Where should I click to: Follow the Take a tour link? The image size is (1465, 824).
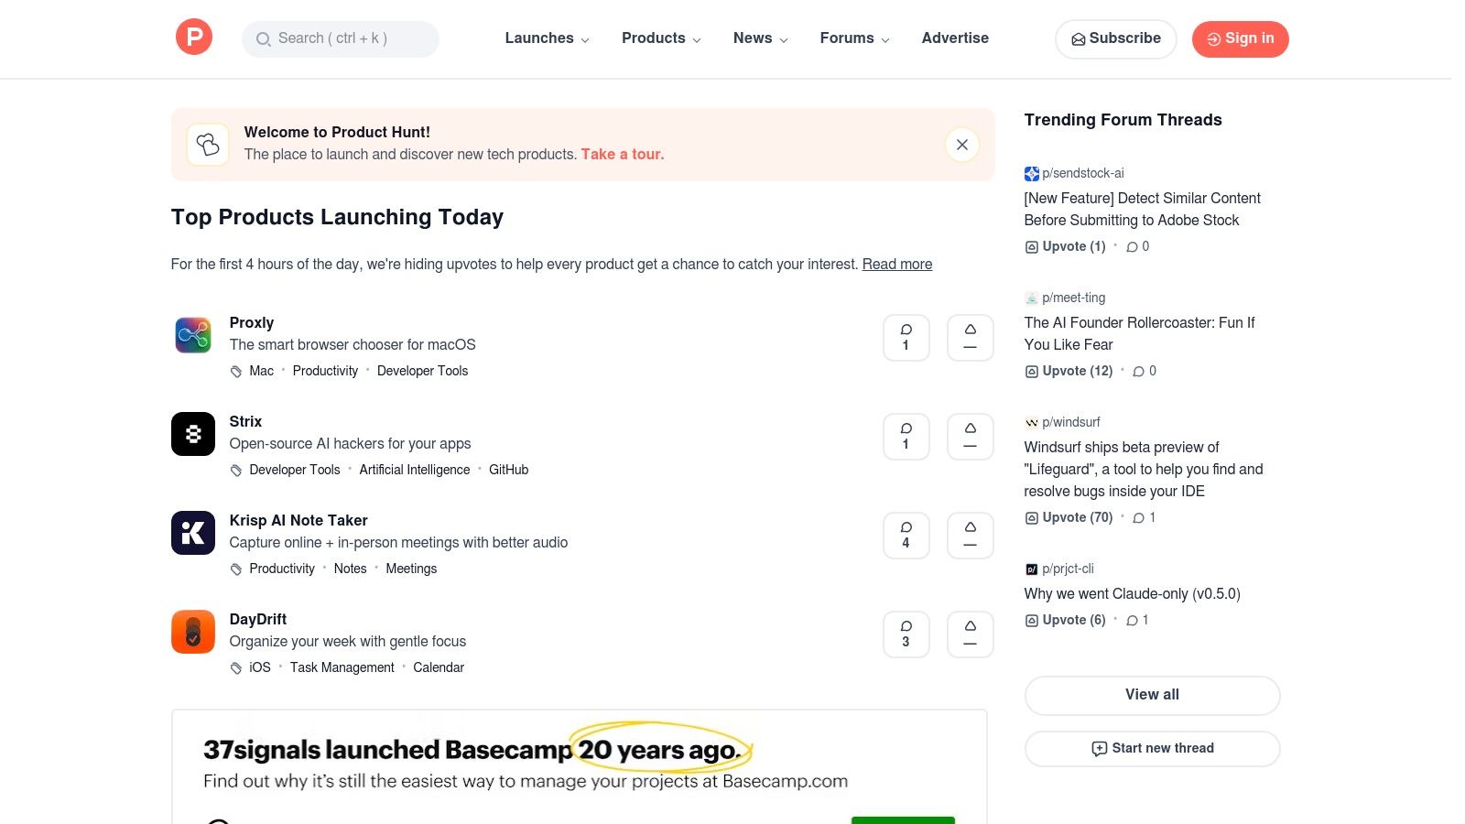(x=623, y=155)
